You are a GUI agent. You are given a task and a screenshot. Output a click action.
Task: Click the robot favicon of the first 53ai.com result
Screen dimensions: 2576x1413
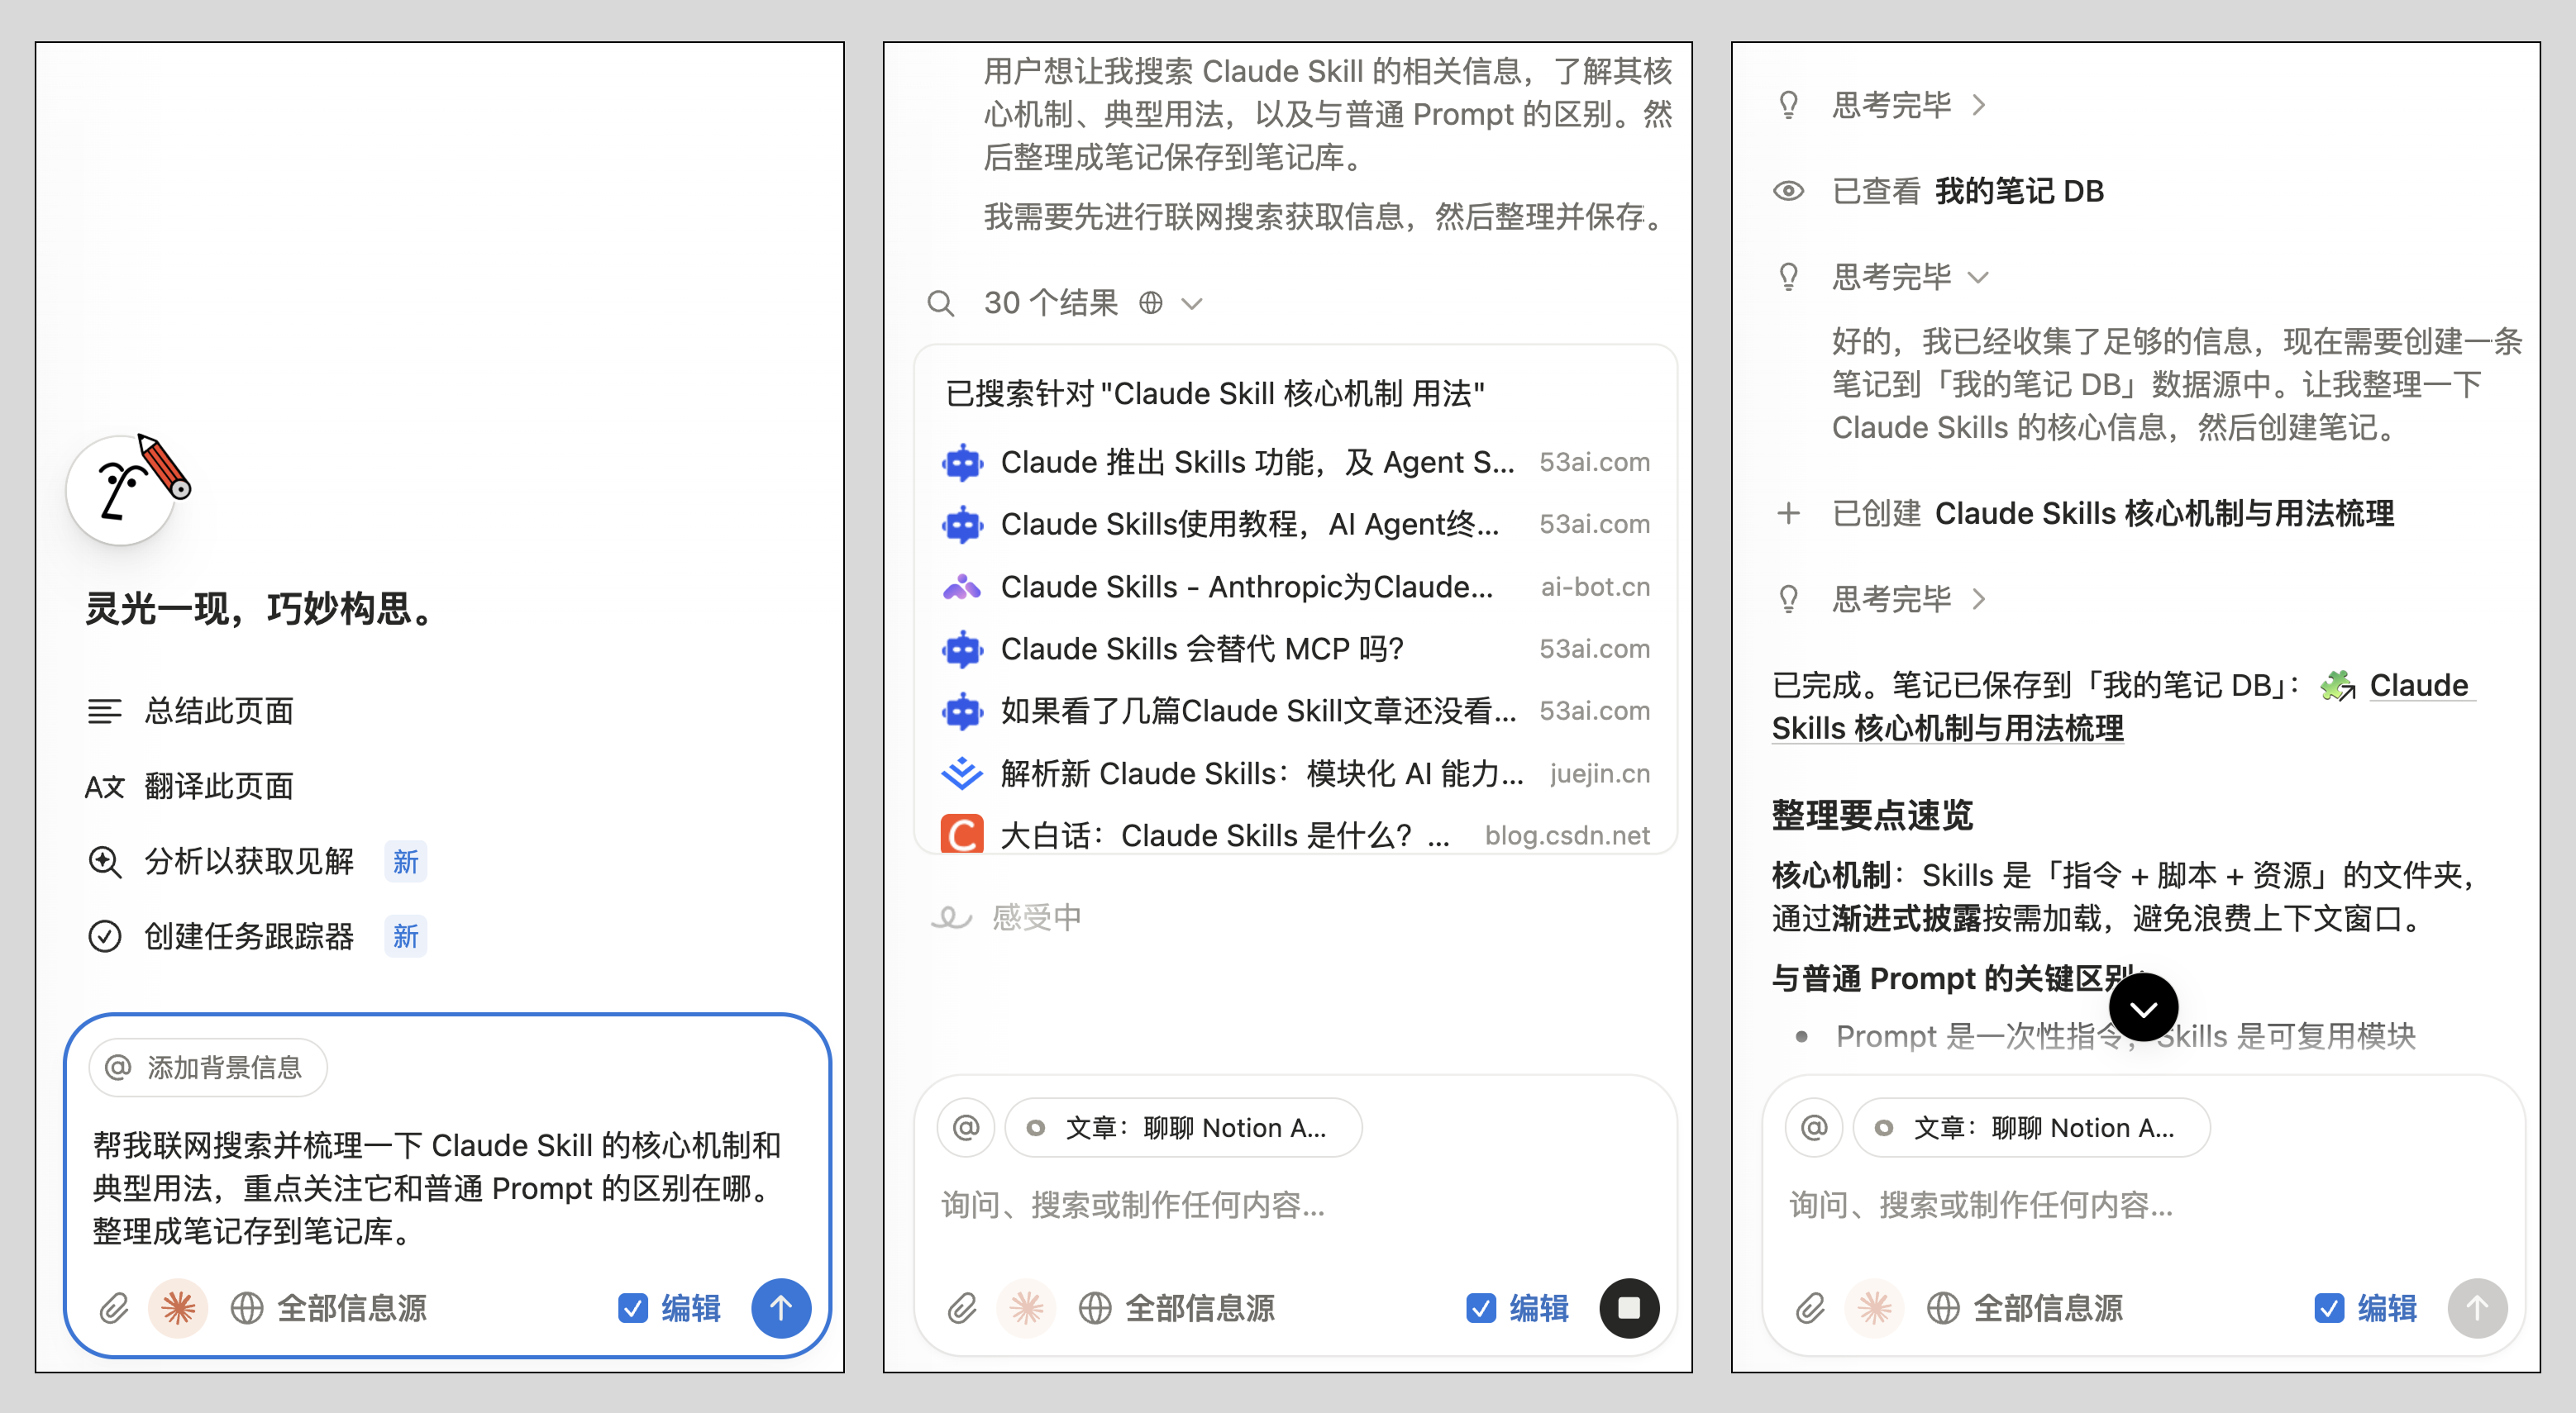[x=962, y=462]
